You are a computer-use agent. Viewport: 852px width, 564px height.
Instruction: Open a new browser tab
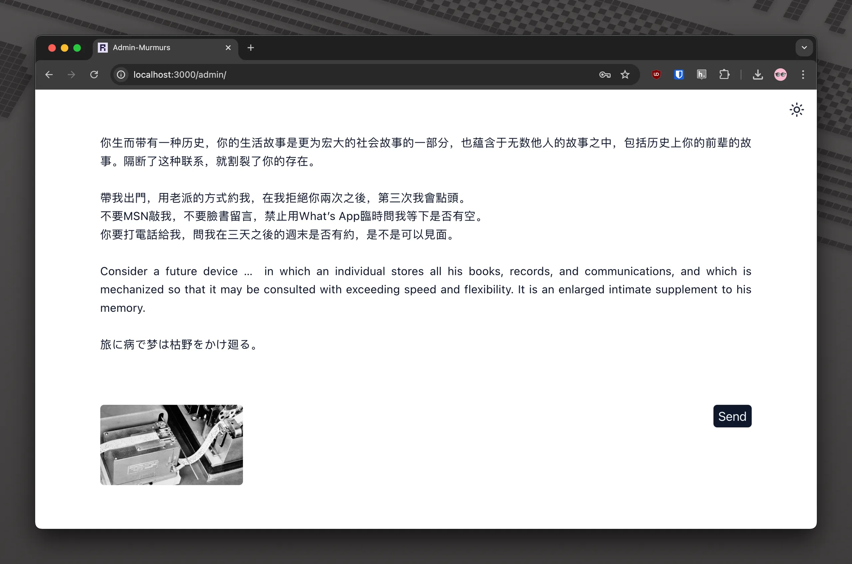point(251,48)
